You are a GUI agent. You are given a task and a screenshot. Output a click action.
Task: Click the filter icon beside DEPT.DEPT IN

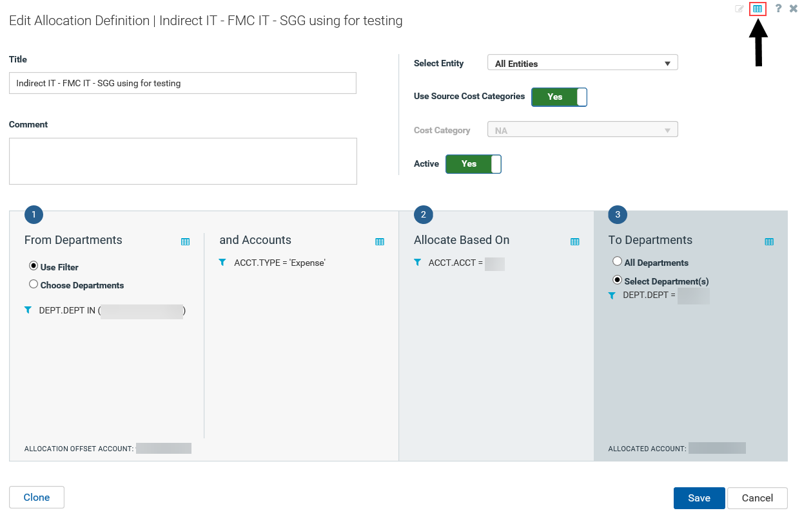click(28, 310)
